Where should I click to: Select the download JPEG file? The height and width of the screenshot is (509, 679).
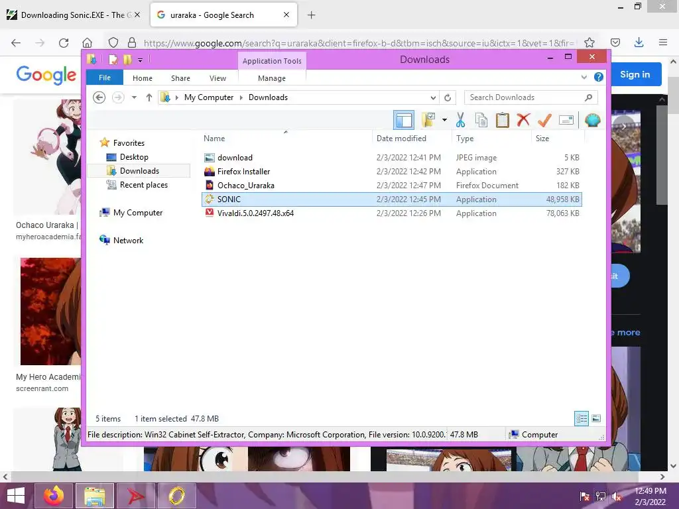(391, 158)
